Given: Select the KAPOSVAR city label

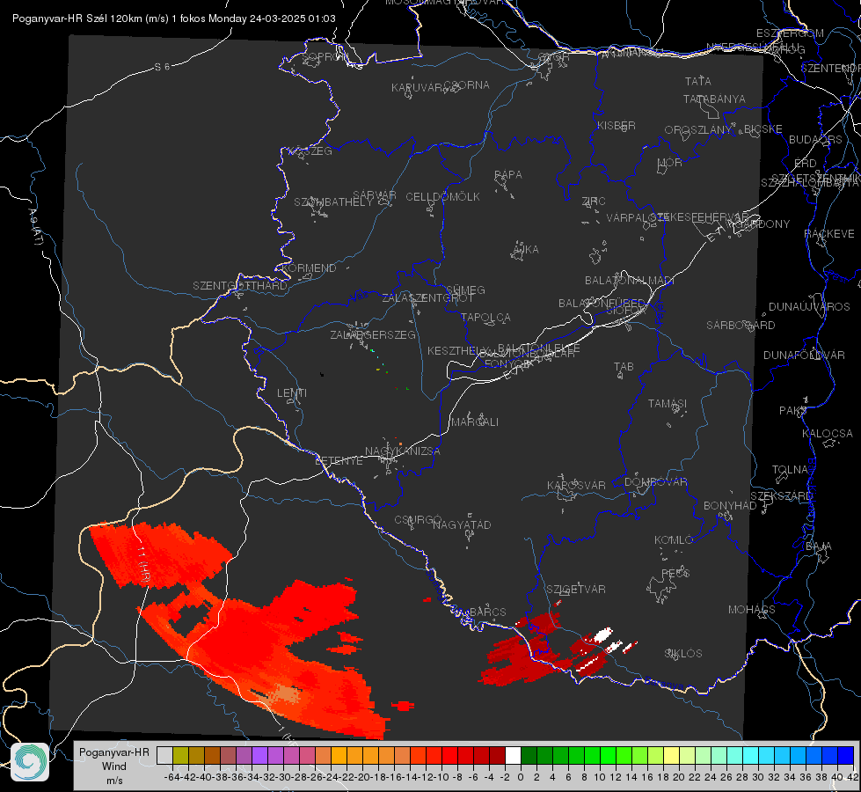Looking at the screenshot, I should click(x=576, y=485).
